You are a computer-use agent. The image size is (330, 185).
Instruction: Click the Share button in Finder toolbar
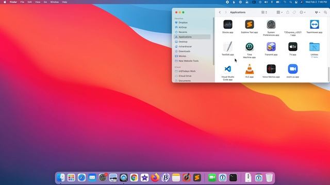[x=288, y=12]
